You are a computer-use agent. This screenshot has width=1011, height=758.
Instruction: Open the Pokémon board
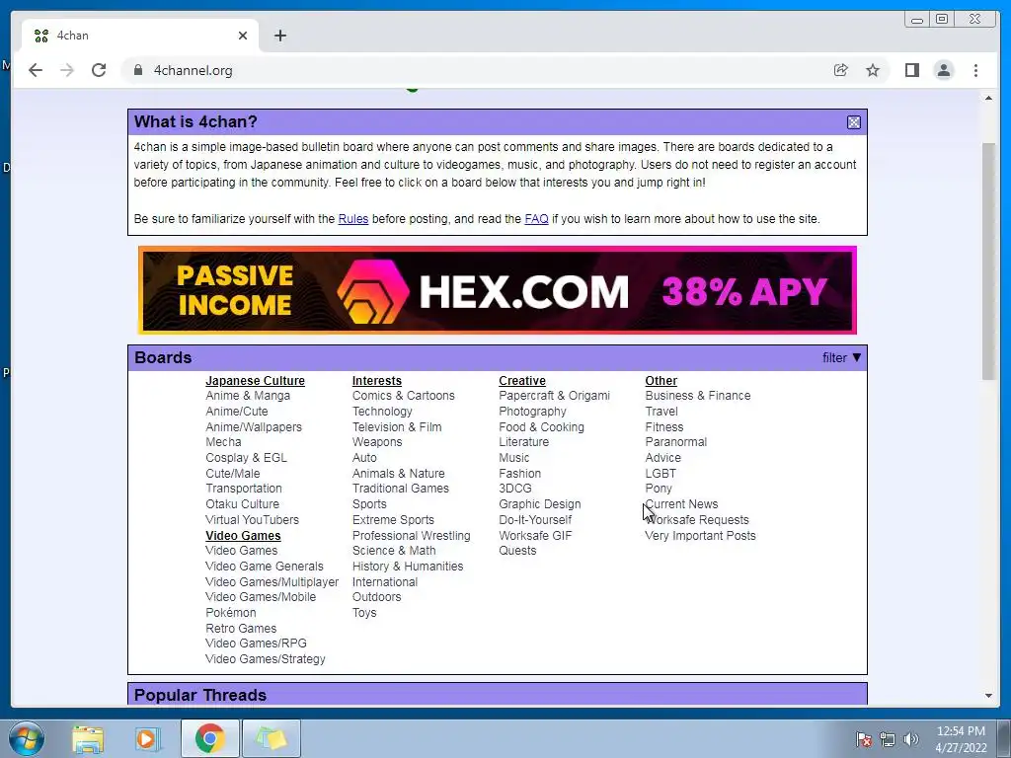click(230, 613)
